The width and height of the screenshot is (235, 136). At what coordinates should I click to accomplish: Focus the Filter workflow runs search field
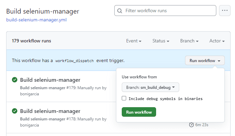pyautogui.click(x=169, y=11)
